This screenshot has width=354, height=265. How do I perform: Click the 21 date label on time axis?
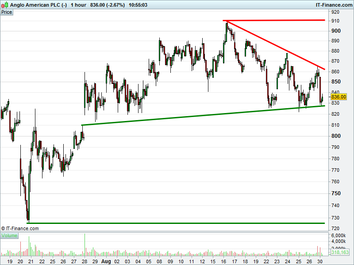31,261
